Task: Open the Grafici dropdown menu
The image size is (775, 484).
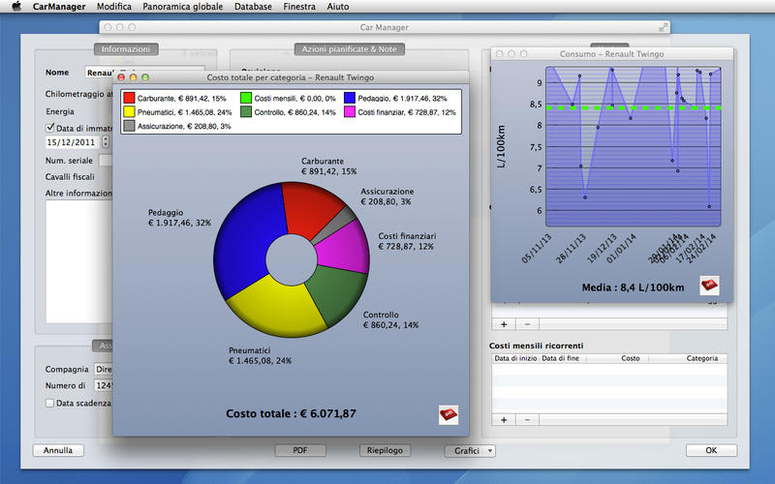Action: pyautogui.click(x=470, y=450)
